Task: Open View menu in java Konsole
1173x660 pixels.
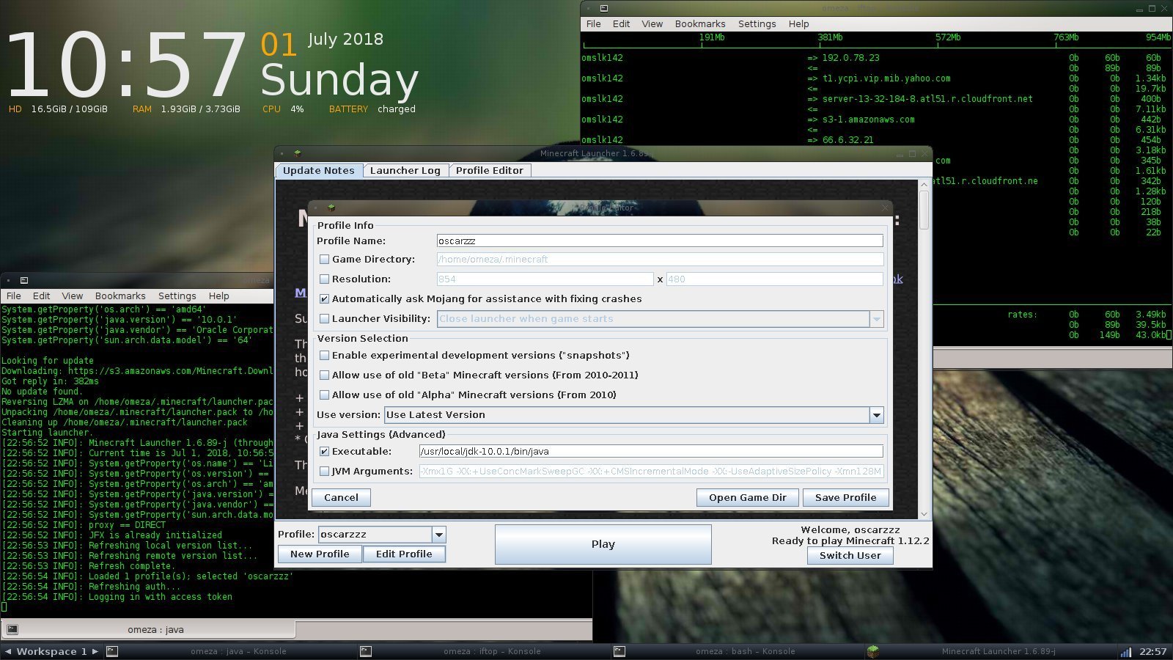Action: [x=72, y=296]
